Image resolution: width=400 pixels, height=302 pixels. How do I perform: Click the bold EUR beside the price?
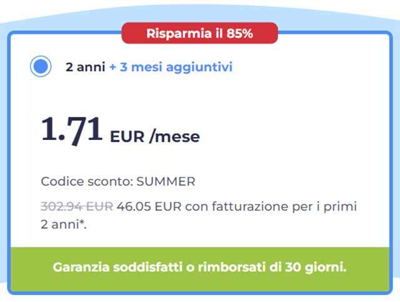127,136
